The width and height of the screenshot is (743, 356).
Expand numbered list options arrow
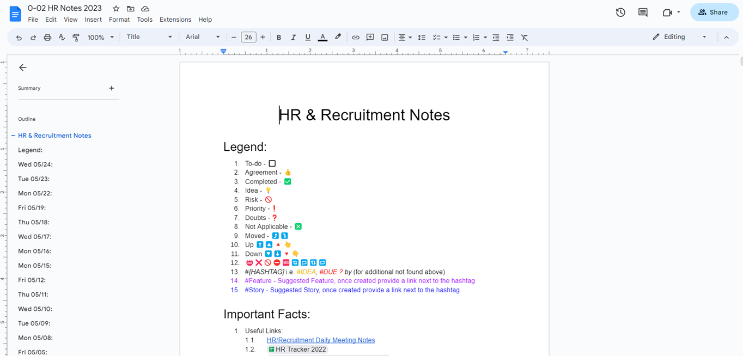[485, 38]
